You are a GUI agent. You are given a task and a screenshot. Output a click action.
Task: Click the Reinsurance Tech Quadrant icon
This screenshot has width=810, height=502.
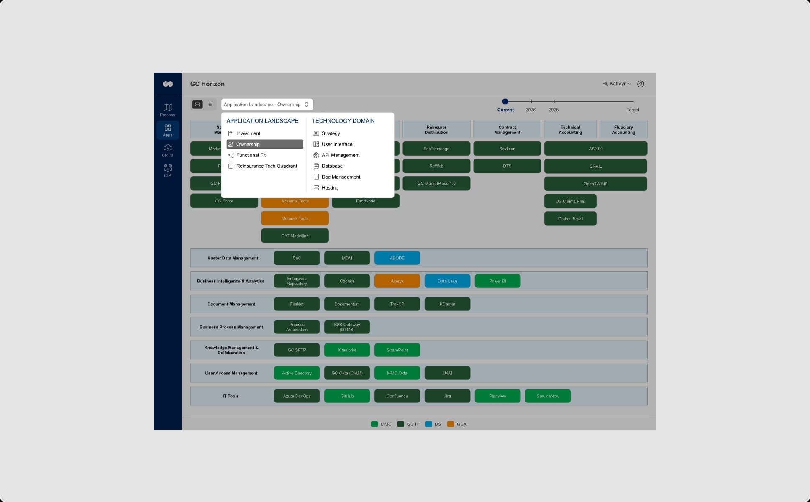coord(231,166)
